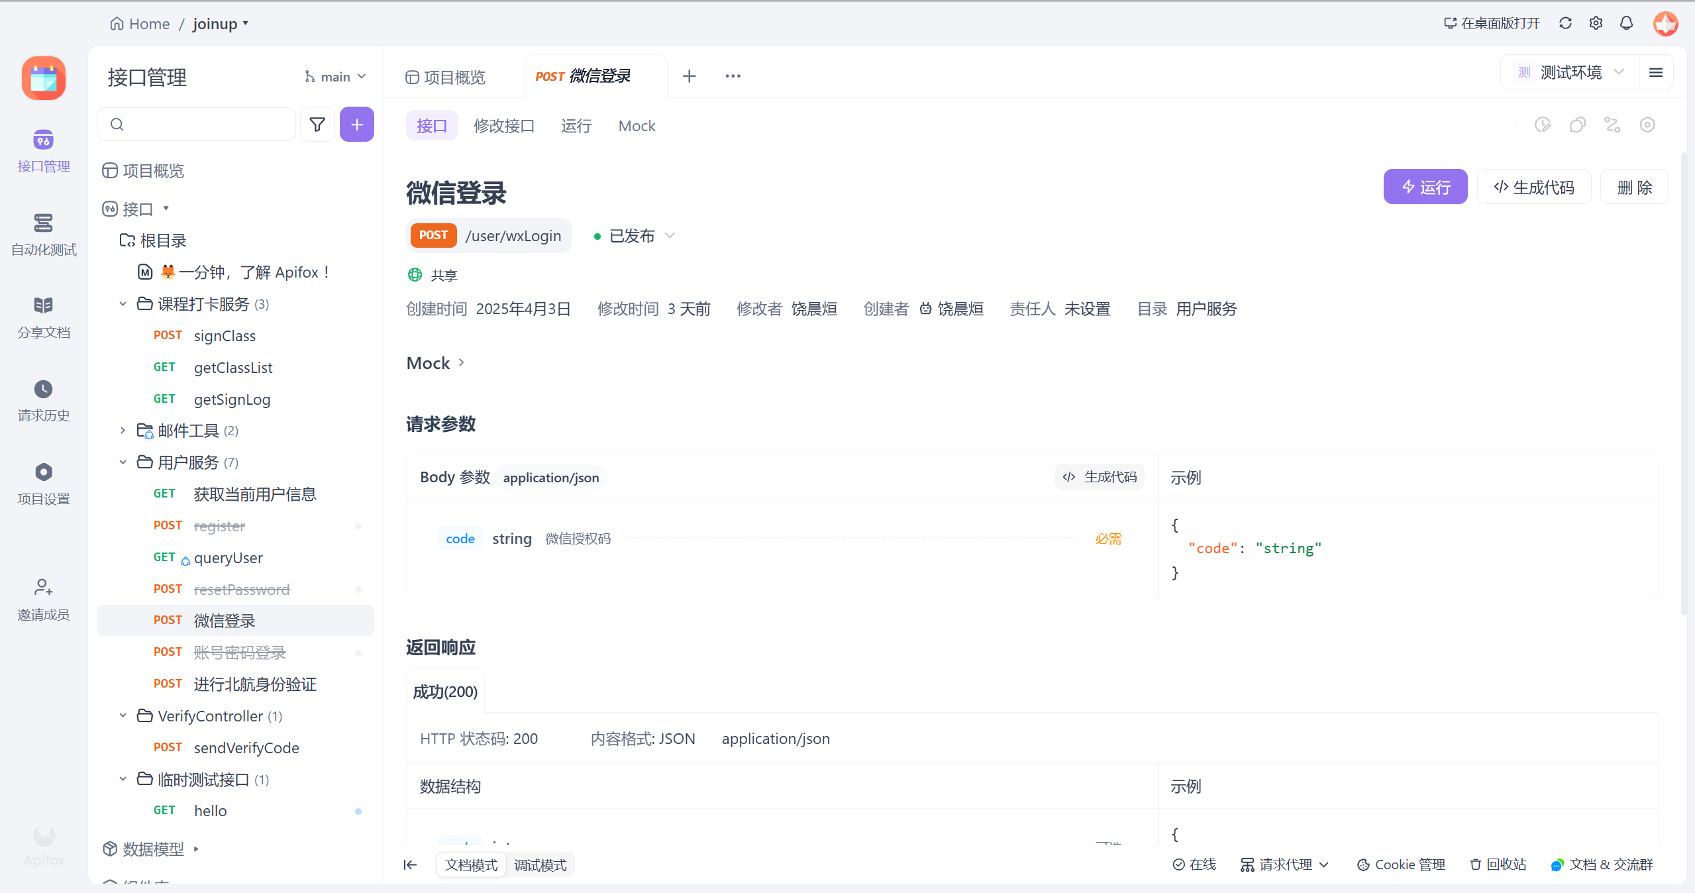
Task: Open the 自动化测试 sidebar section
Action: click(44, 235)
